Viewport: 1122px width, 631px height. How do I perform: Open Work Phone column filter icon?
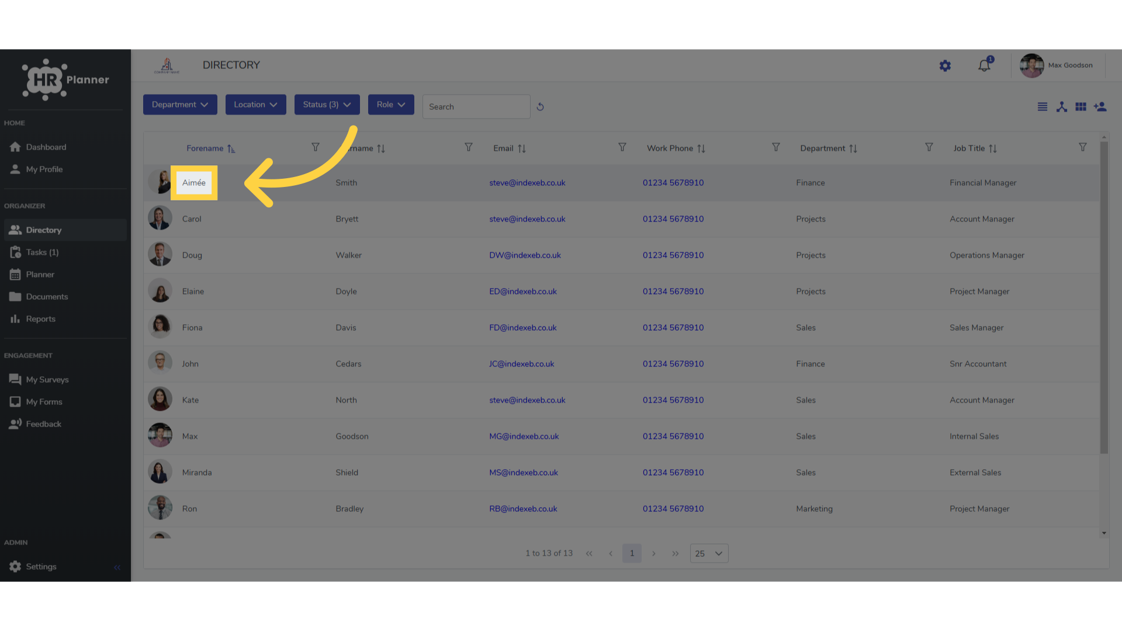point(776,147)
